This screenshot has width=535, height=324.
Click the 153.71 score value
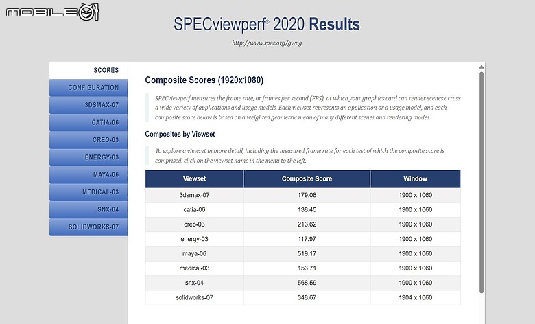(x=307, y=268)
